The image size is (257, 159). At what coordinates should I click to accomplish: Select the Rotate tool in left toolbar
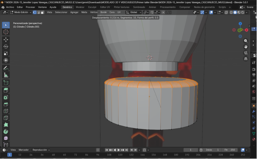tap(6, 46)
